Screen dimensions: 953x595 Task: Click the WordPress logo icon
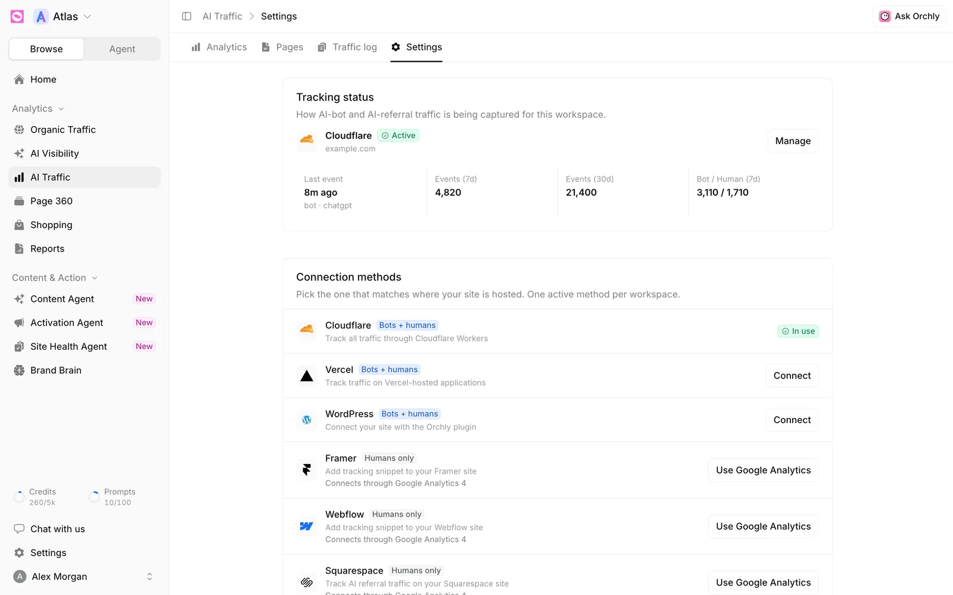pos(307,420)
